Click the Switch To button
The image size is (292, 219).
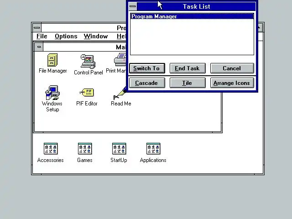tap(147, 68)
